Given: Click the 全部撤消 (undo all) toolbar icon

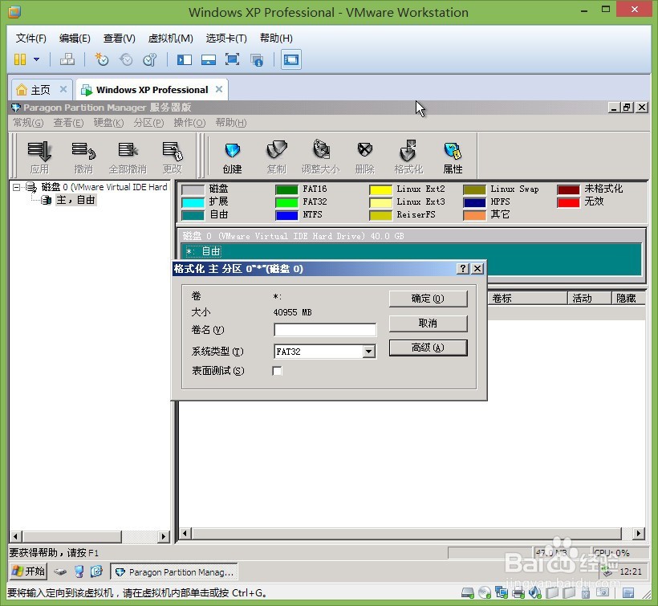Looking at the screenshot, I should (x=128, y=157).
